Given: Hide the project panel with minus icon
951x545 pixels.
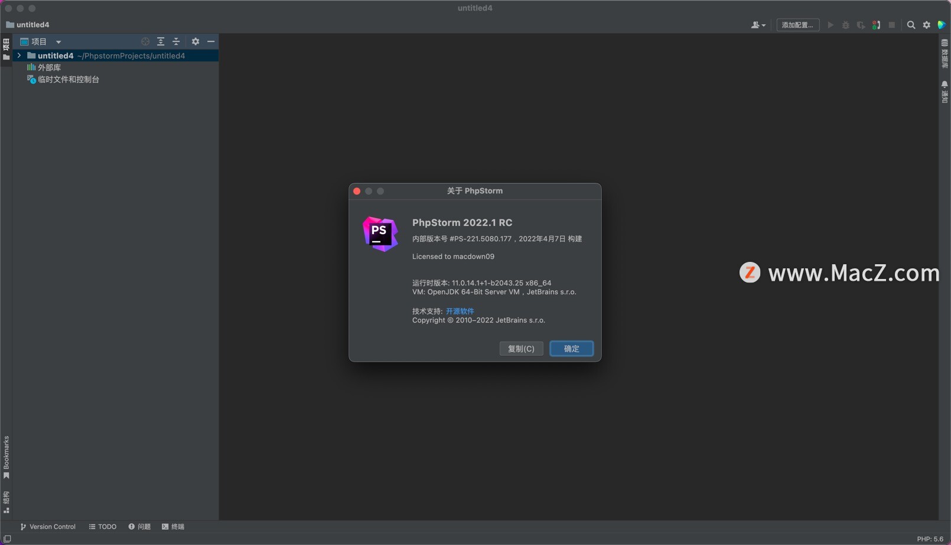Looking at the screenshot, I should tap(211, 41).
